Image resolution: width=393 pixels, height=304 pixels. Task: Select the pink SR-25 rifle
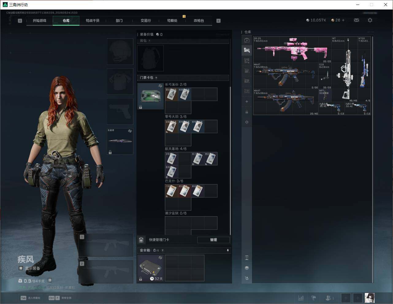(292, 50)
